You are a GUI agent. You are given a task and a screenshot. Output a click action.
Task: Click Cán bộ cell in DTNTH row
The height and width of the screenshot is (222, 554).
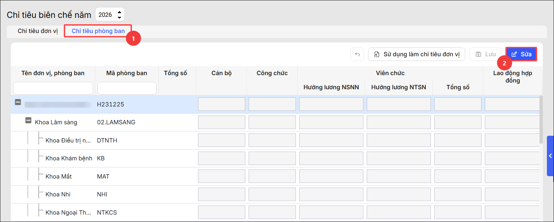(222, 140)
